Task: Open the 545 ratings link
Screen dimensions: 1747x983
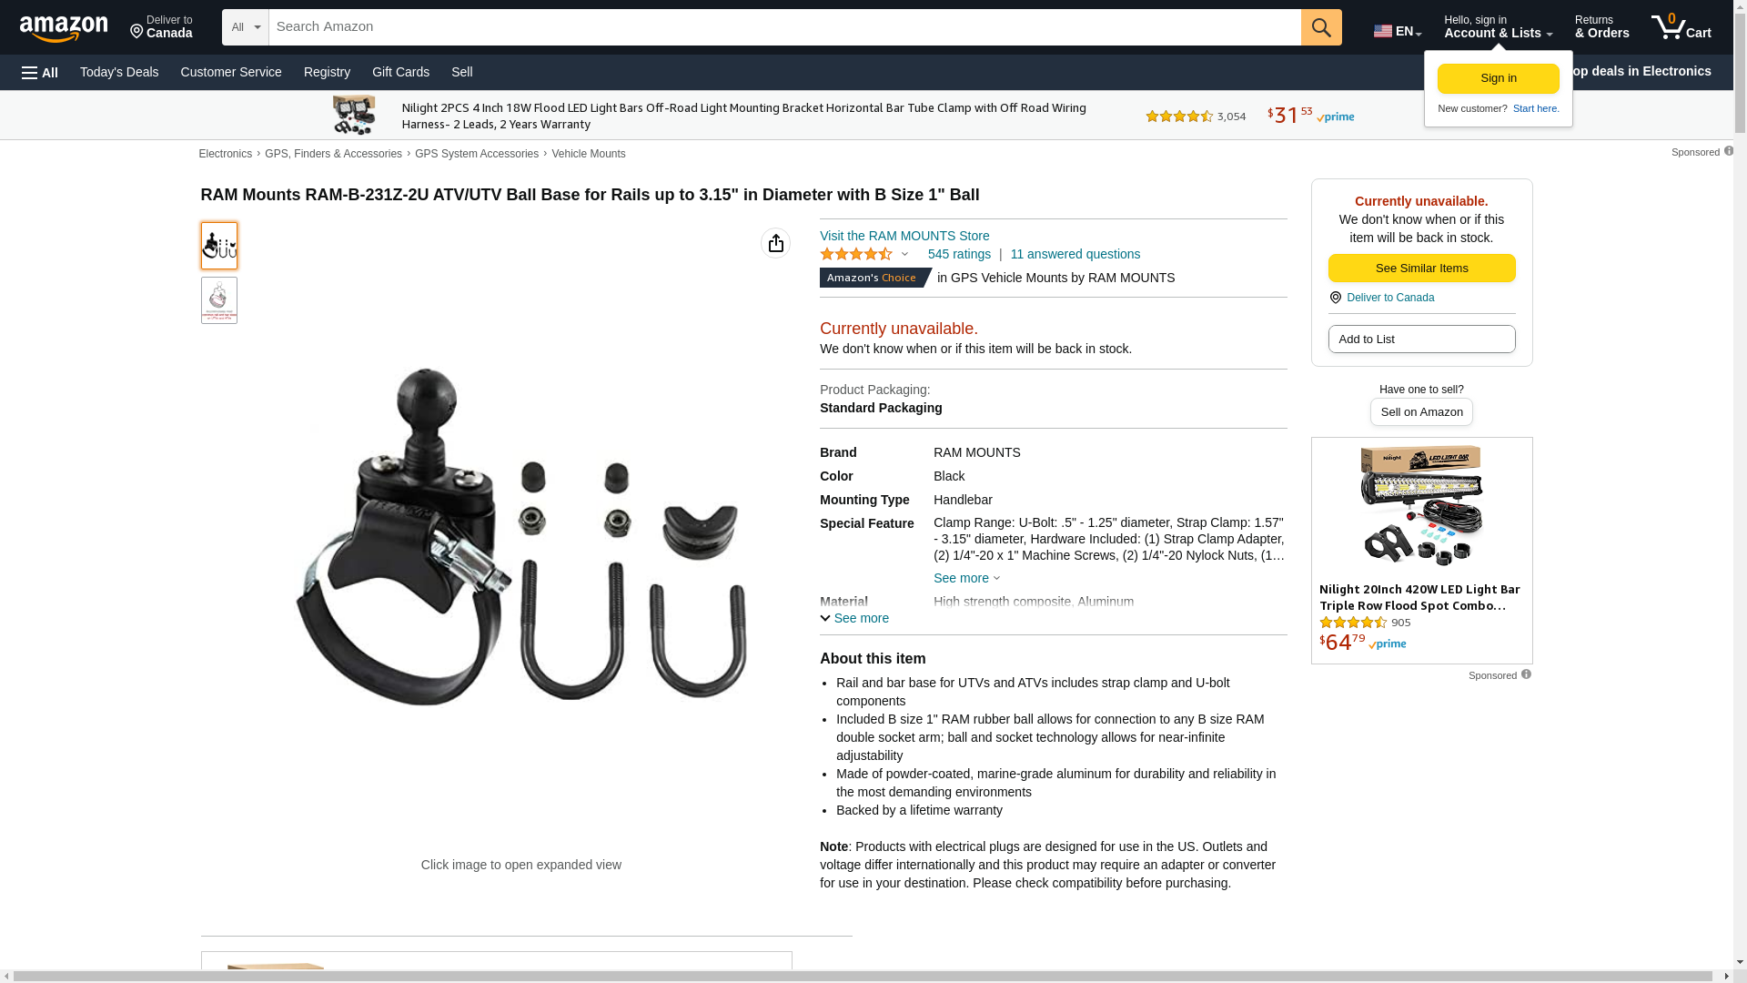Action: [959, 255]
